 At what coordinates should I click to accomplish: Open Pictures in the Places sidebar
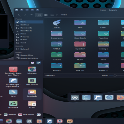[29, 37]
